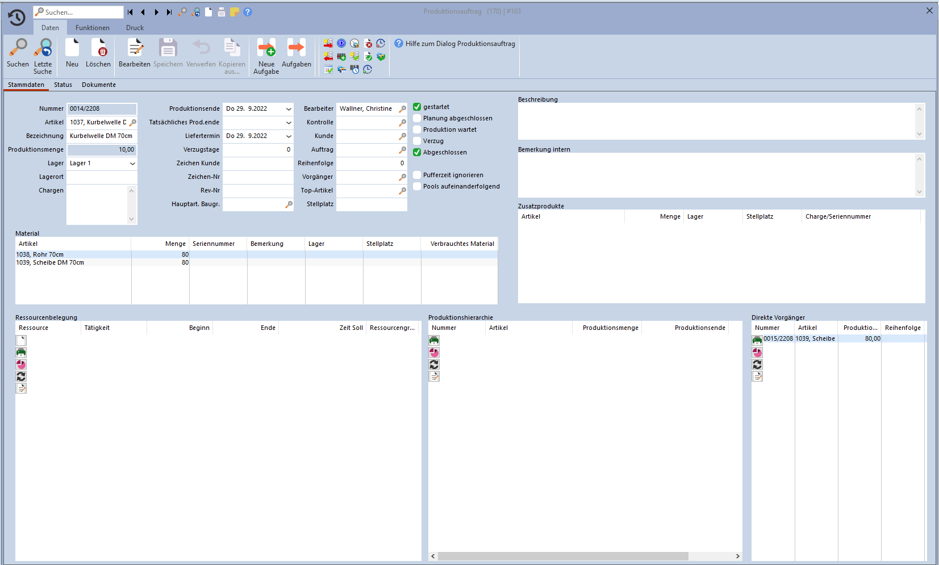Open the Aufgaben arrow icon
939x565 pixels.
pos(296,48)
